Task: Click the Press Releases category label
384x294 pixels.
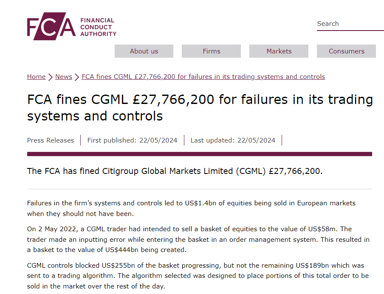Action: pyautogui.click(x=51, y=140)
